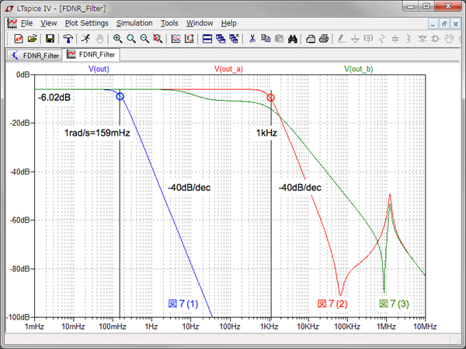Image resolution: width=466 pixels, height=349 pixels.
Task: Open the Plot Settings menu
Action: pos(86,23)
